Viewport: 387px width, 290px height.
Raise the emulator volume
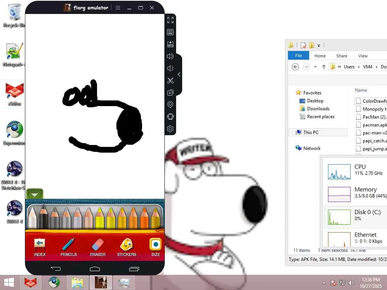pos(170,56)
